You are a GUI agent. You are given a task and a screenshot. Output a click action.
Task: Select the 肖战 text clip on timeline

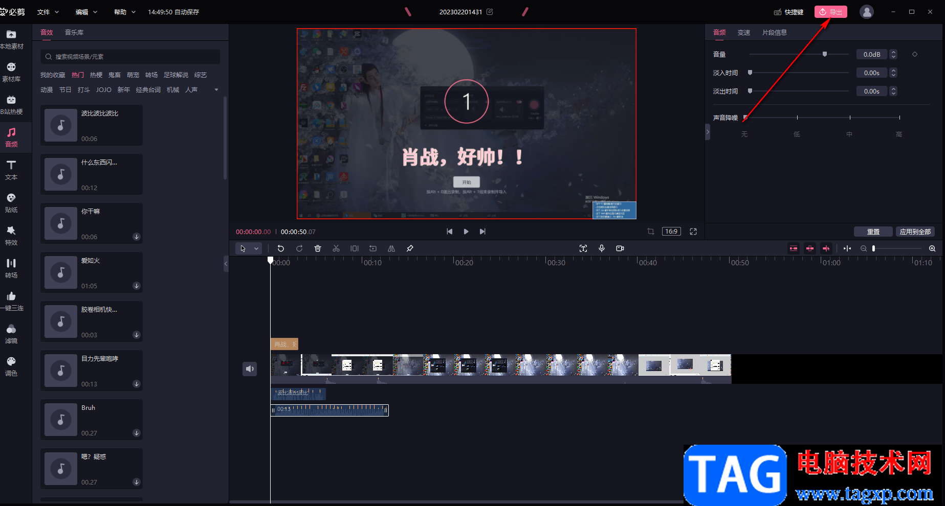(x=284, y=344)
